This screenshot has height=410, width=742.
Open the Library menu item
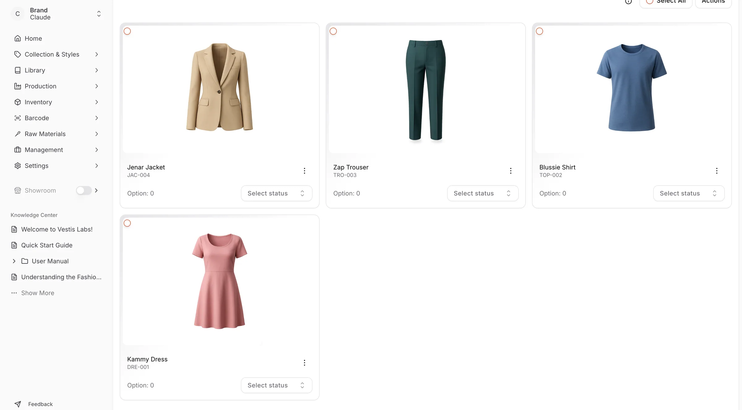coord(56,70)
